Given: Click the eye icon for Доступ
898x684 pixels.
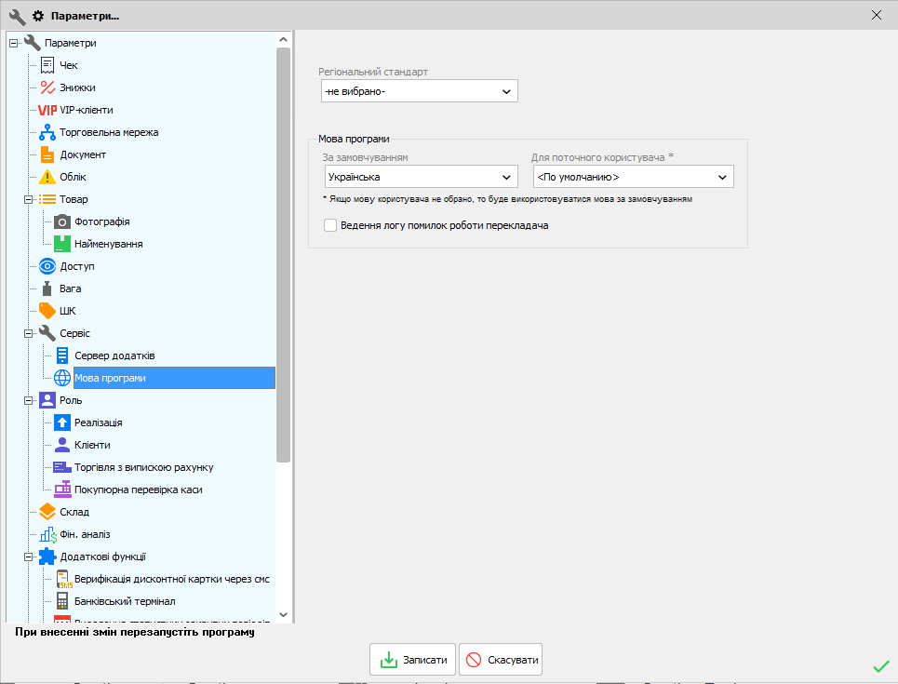Looking at the screenshot, I should click(47, 266).
